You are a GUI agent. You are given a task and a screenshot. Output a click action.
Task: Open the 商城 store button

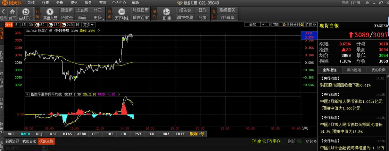[x=203, y=17]
